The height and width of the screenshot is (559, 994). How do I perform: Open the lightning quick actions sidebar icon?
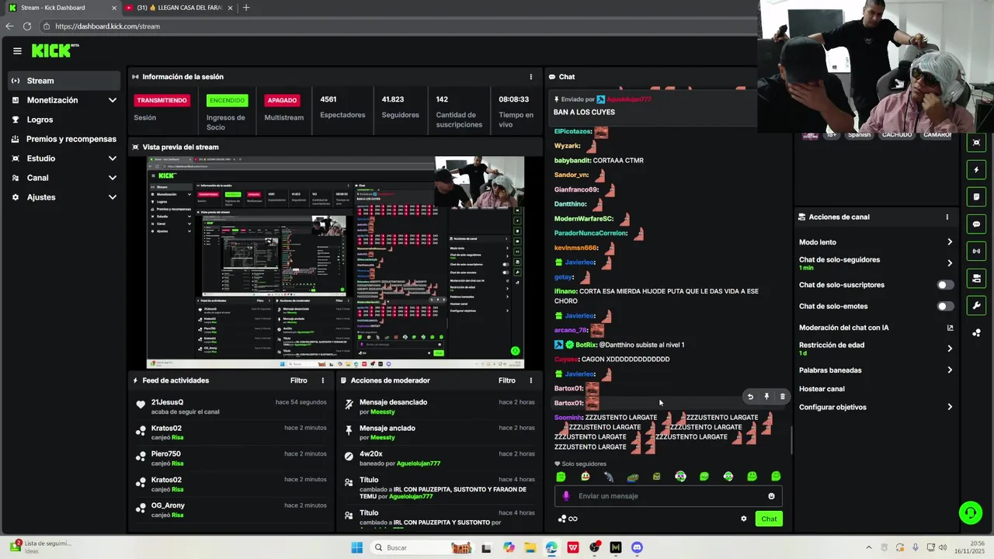click(x=976, y=170)
